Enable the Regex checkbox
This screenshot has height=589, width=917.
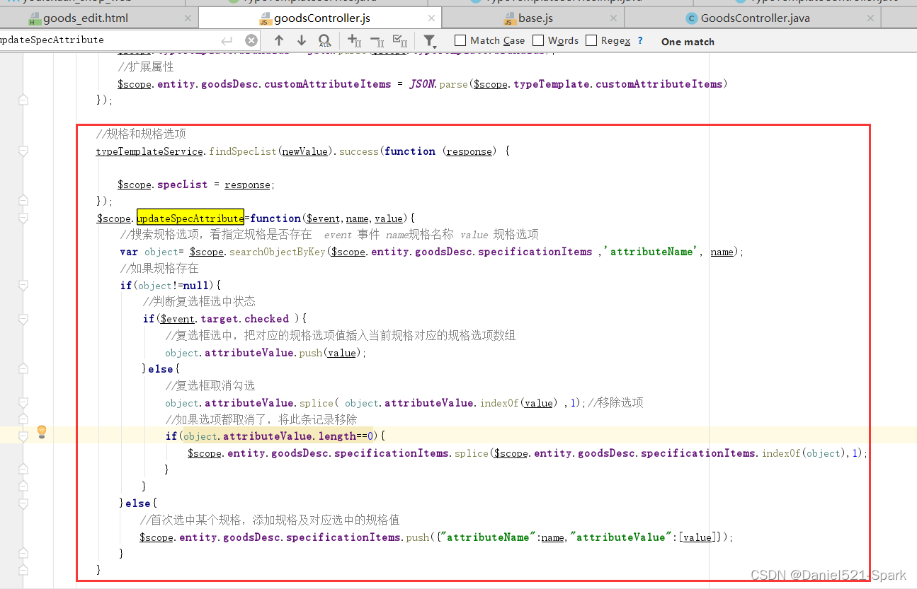pyautogui.click(x=591, y=40)
